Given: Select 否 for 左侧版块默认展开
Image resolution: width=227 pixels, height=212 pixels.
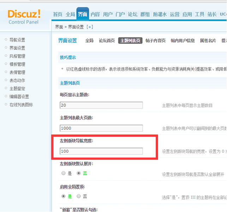Looking at the screenshot, I should (79, 173).
